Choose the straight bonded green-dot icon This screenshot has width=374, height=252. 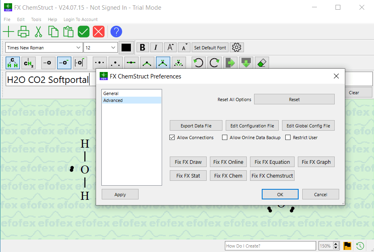(131, 63)
